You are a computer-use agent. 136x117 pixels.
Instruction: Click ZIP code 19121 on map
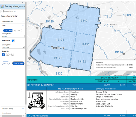(x=58, y=58)
